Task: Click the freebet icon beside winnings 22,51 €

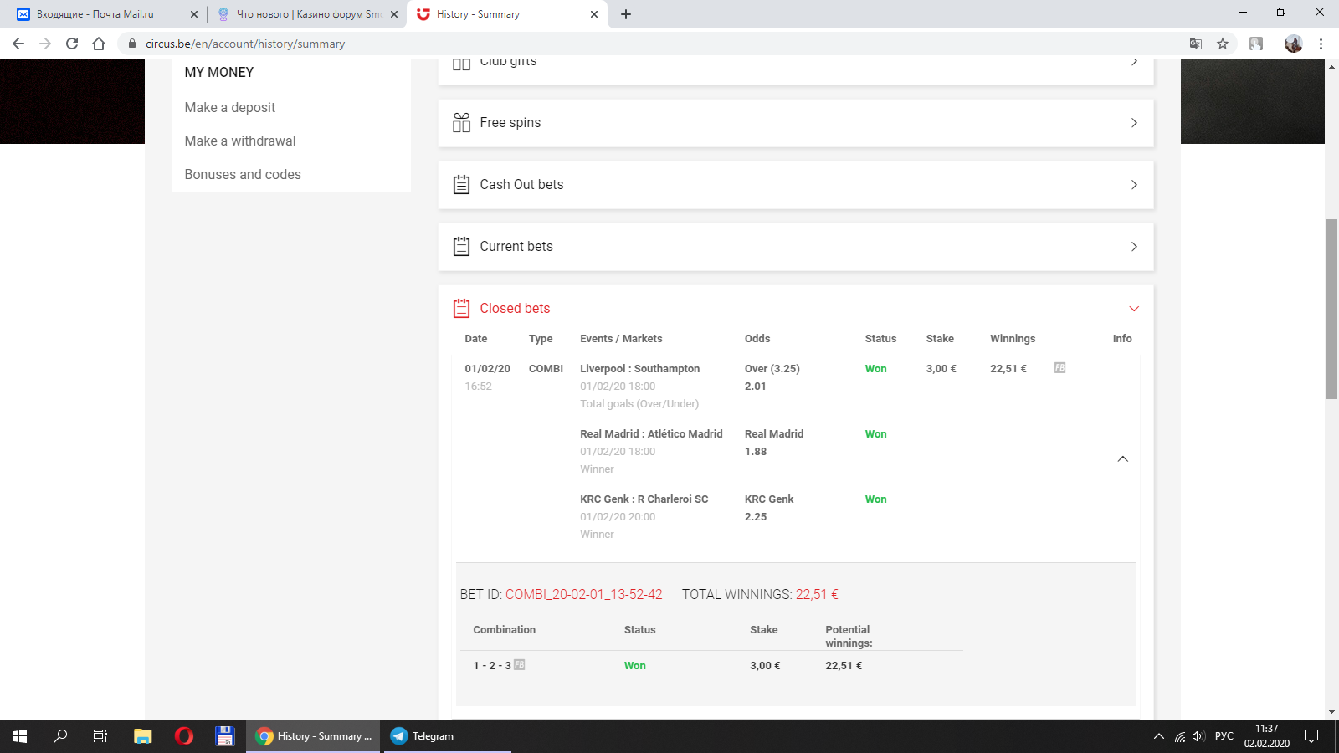Action: point(1059,368)
